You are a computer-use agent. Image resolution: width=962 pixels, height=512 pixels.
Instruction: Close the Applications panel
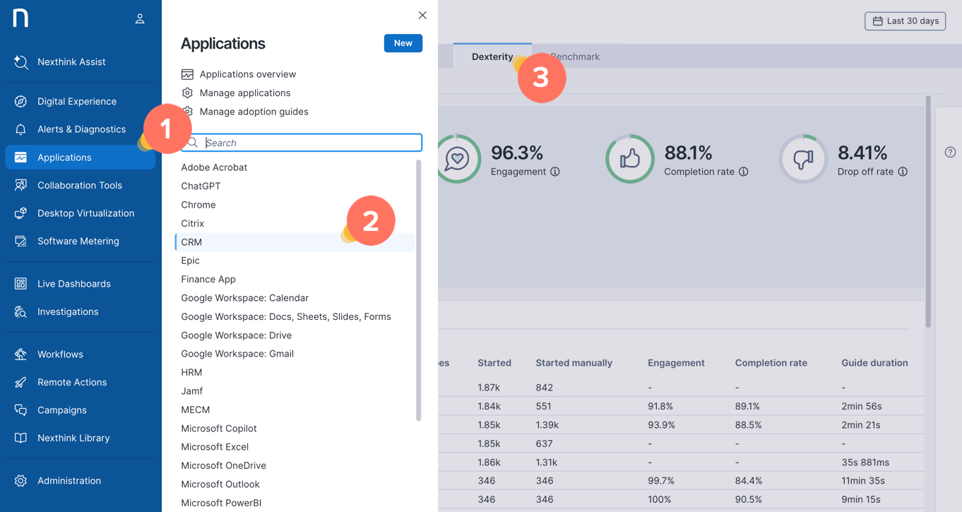(x=422, y=16)
